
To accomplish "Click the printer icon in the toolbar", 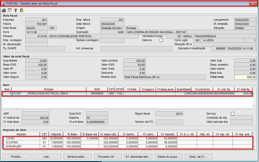I will [x=4, y=10].
